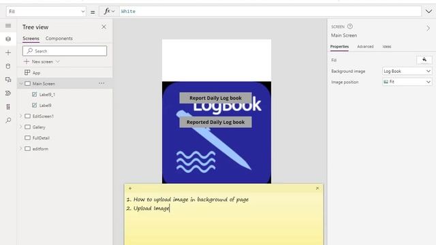The height and width of the screenshot is (245, 436).
Task: Open the hamburger menu in left rail
Action: tap(8, 26)
